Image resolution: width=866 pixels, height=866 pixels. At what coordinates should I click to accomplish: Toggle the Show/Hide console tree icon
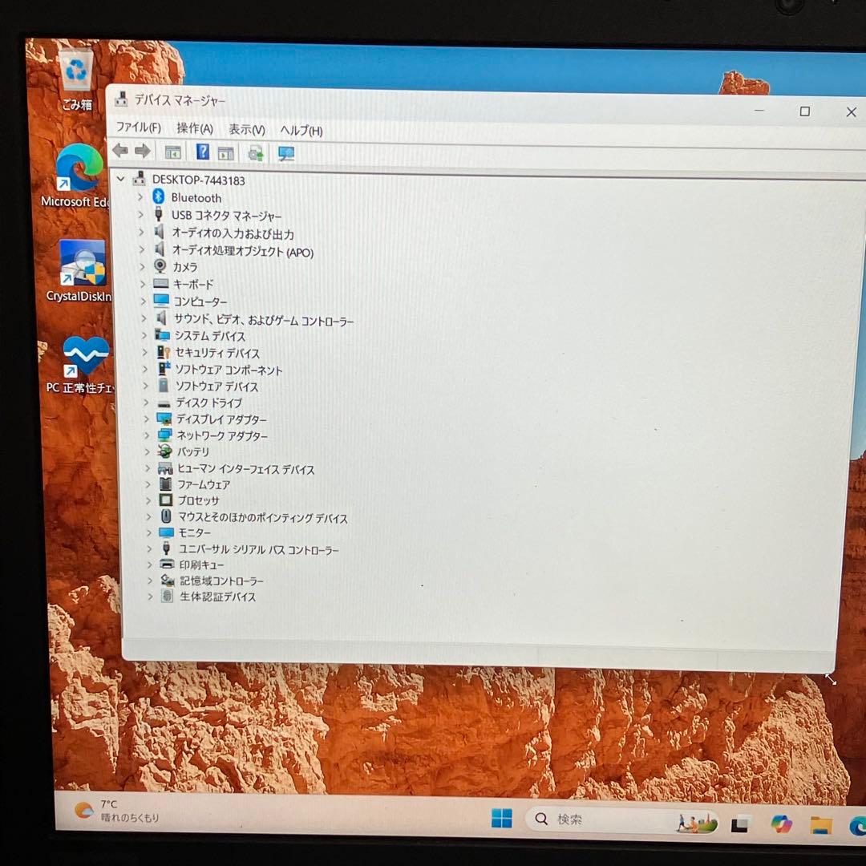click(x=173, y=152)
